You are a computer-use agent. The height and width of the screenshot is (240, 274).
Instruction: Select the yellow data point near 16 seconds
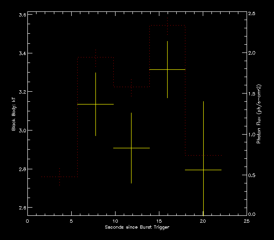[x=167, y=69]
